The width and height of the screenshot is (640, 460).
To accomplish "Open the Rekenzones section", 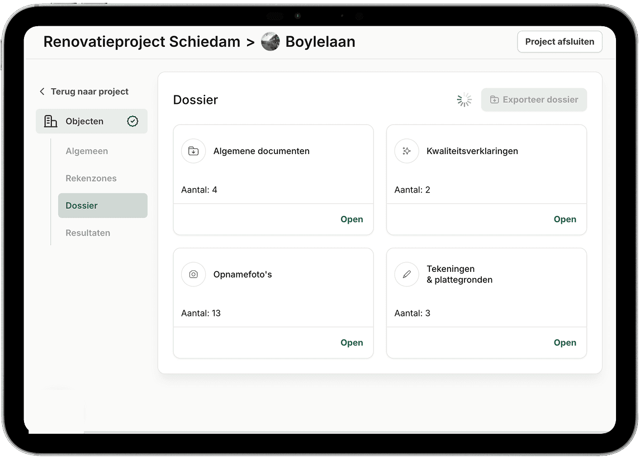I will (91, 178).
